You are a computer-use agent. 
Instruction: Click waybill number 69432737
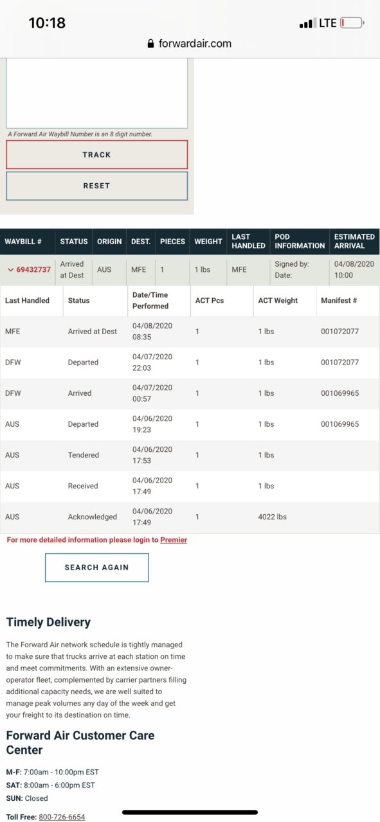[33, 270]
